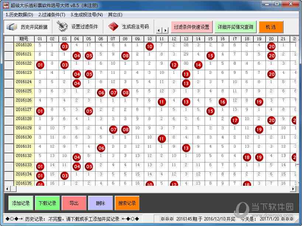Click the period cell 2016134
The height and width of the screenshot is (226, 302).
[24, 176]
